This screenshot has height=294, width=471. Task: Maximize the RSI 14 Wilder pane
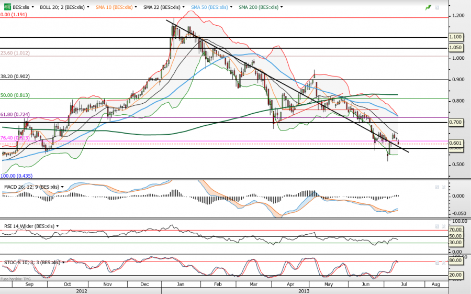438,226
